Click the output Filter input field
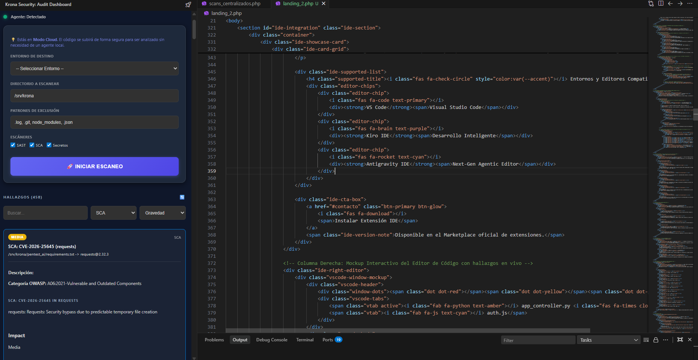 538,340
